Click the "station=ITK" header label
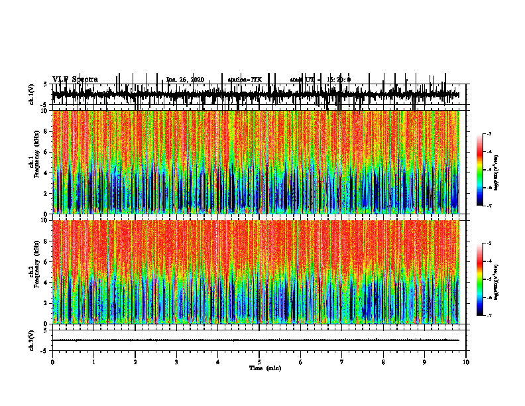 click(x=245, y=80)
